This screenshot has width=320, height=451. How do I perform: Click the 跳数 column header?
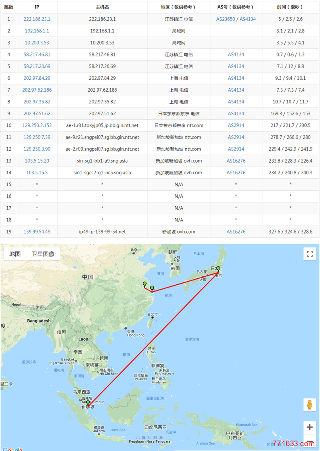(x=9, y=7)
